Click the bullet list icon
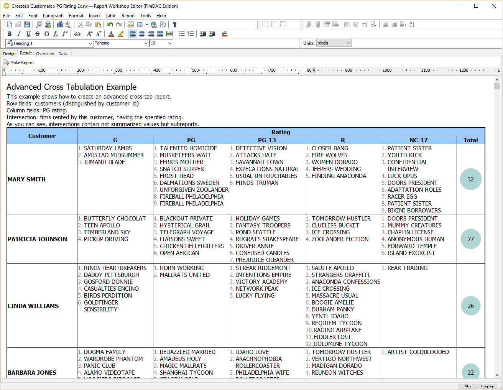 coord(182,34)
